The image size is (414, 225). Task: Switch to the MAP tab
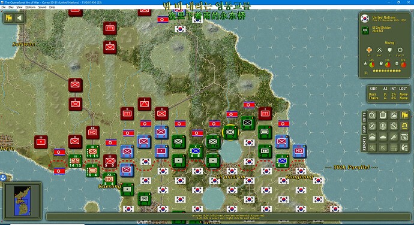[x=364, y=129]
